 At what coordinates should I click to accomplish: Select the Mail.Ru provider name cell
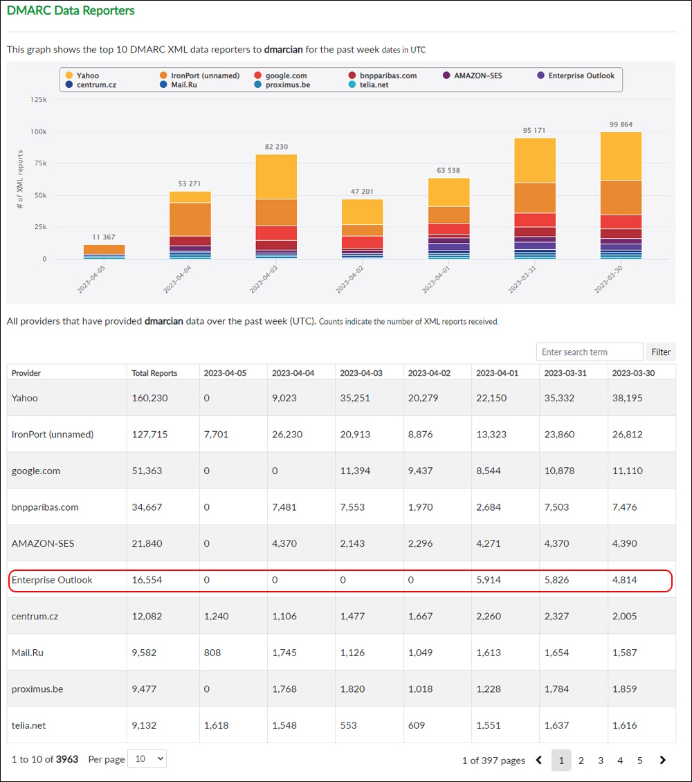coord(67,653)
